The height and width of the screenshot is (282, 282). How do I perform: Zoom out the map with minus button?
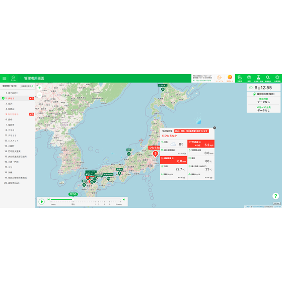(x=40, y=95)
